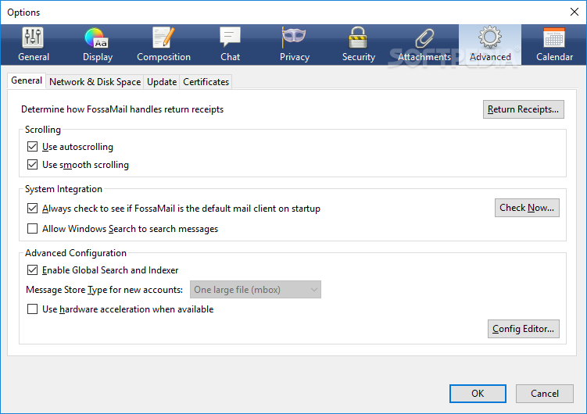
Task: Click the Scrolling group label
Action: coord(43,130)
